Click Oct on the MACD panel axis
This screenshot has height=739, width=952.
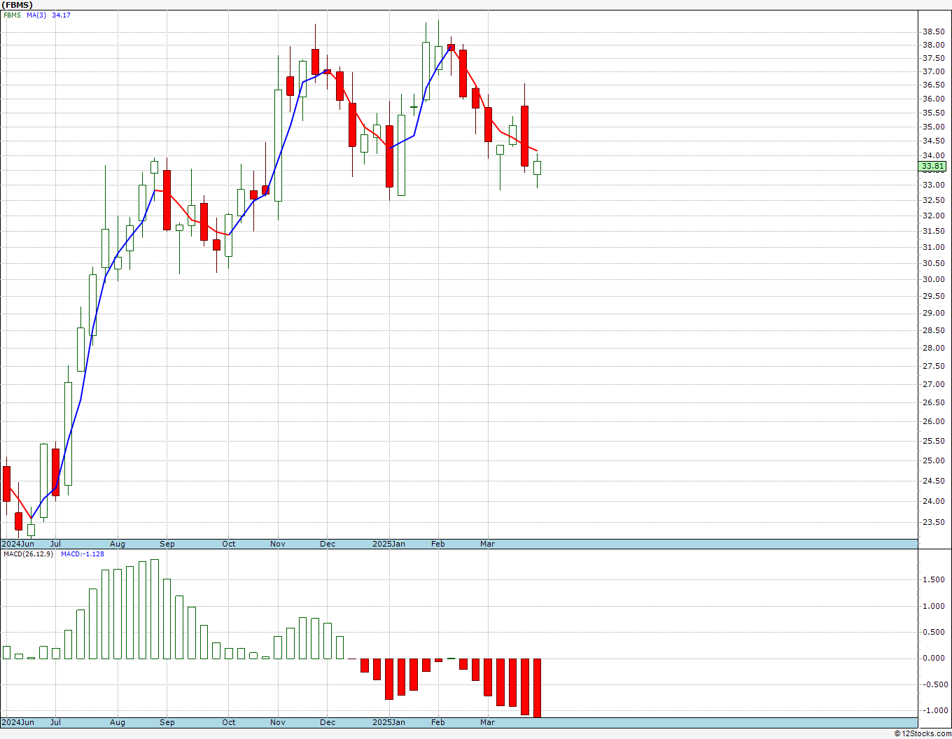[229, 722]
